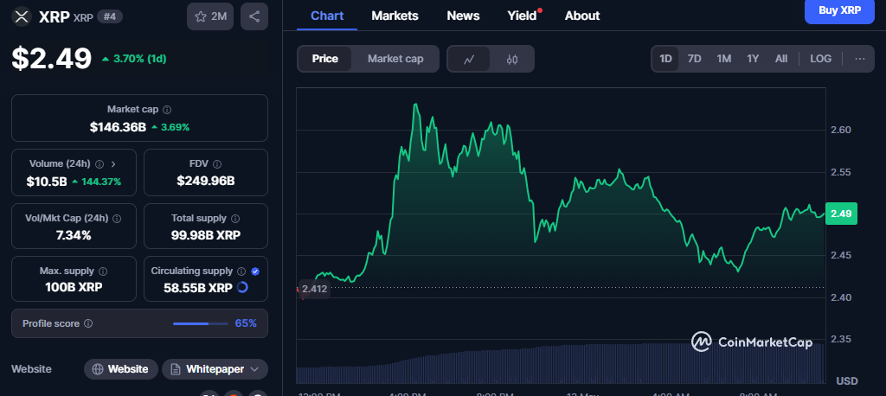Click the 58.55B XRP circulating value
Image resolution: width=886 pixels, height=396 pixels.
(198, 288)
